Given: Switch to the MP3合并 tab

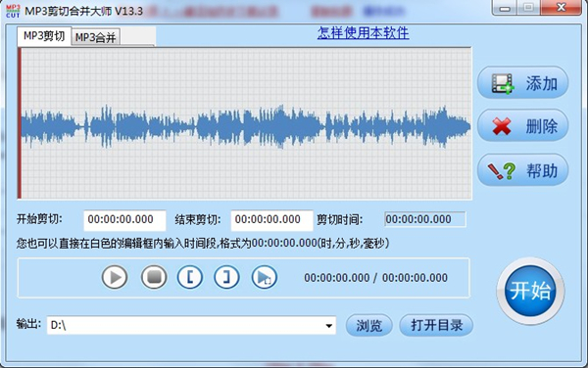Looking at the screenshot, I should (96, 37).
